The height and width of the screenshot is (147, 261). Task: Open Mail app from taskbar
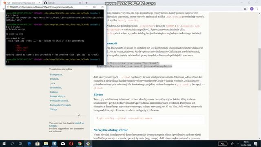pos(63,143)
